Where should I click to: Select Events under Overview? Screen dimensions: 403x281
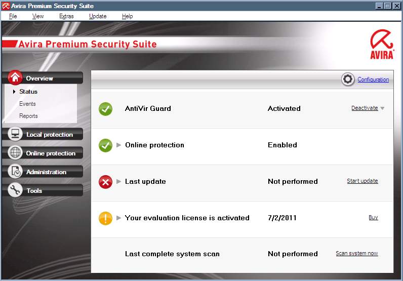click(x=27, y=104)
